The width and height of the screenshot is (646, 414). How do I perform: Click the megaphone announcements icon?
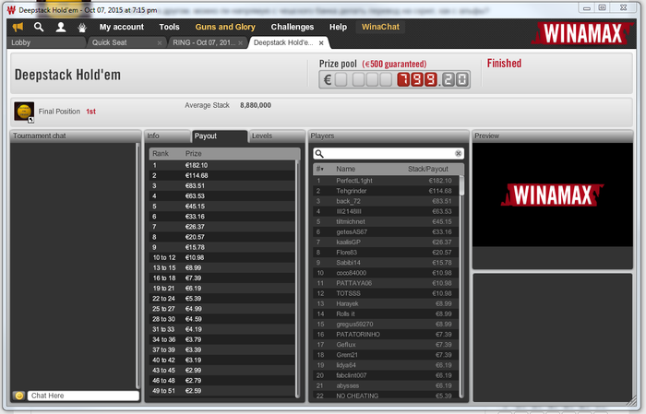(18, 27)
